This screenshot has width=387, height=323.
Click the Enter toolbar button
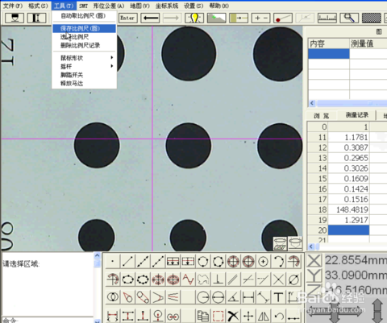[x=127, y=18]
